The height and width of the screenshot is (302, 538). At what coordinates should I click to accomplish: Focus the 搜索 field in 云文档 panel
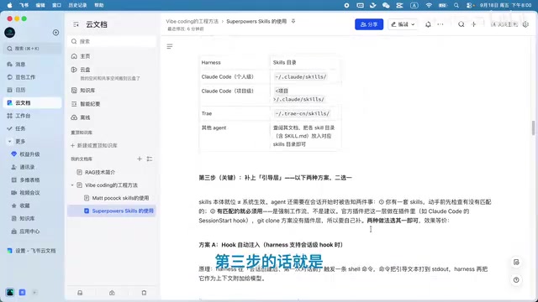(112, 41)
